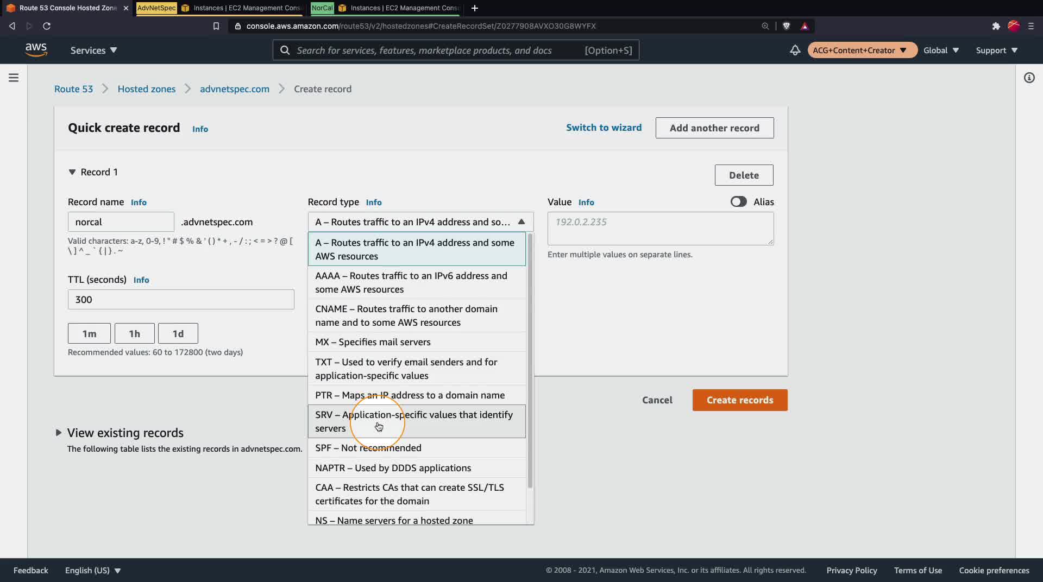Set TTL to 1d preset

(178, 333)
